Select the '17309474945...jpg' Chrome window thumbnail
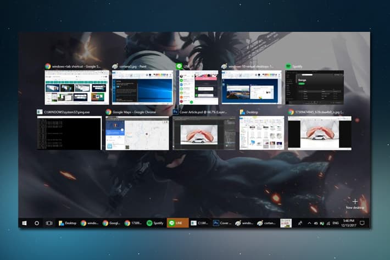Screen dimensions: 390x260 point(320,133)
